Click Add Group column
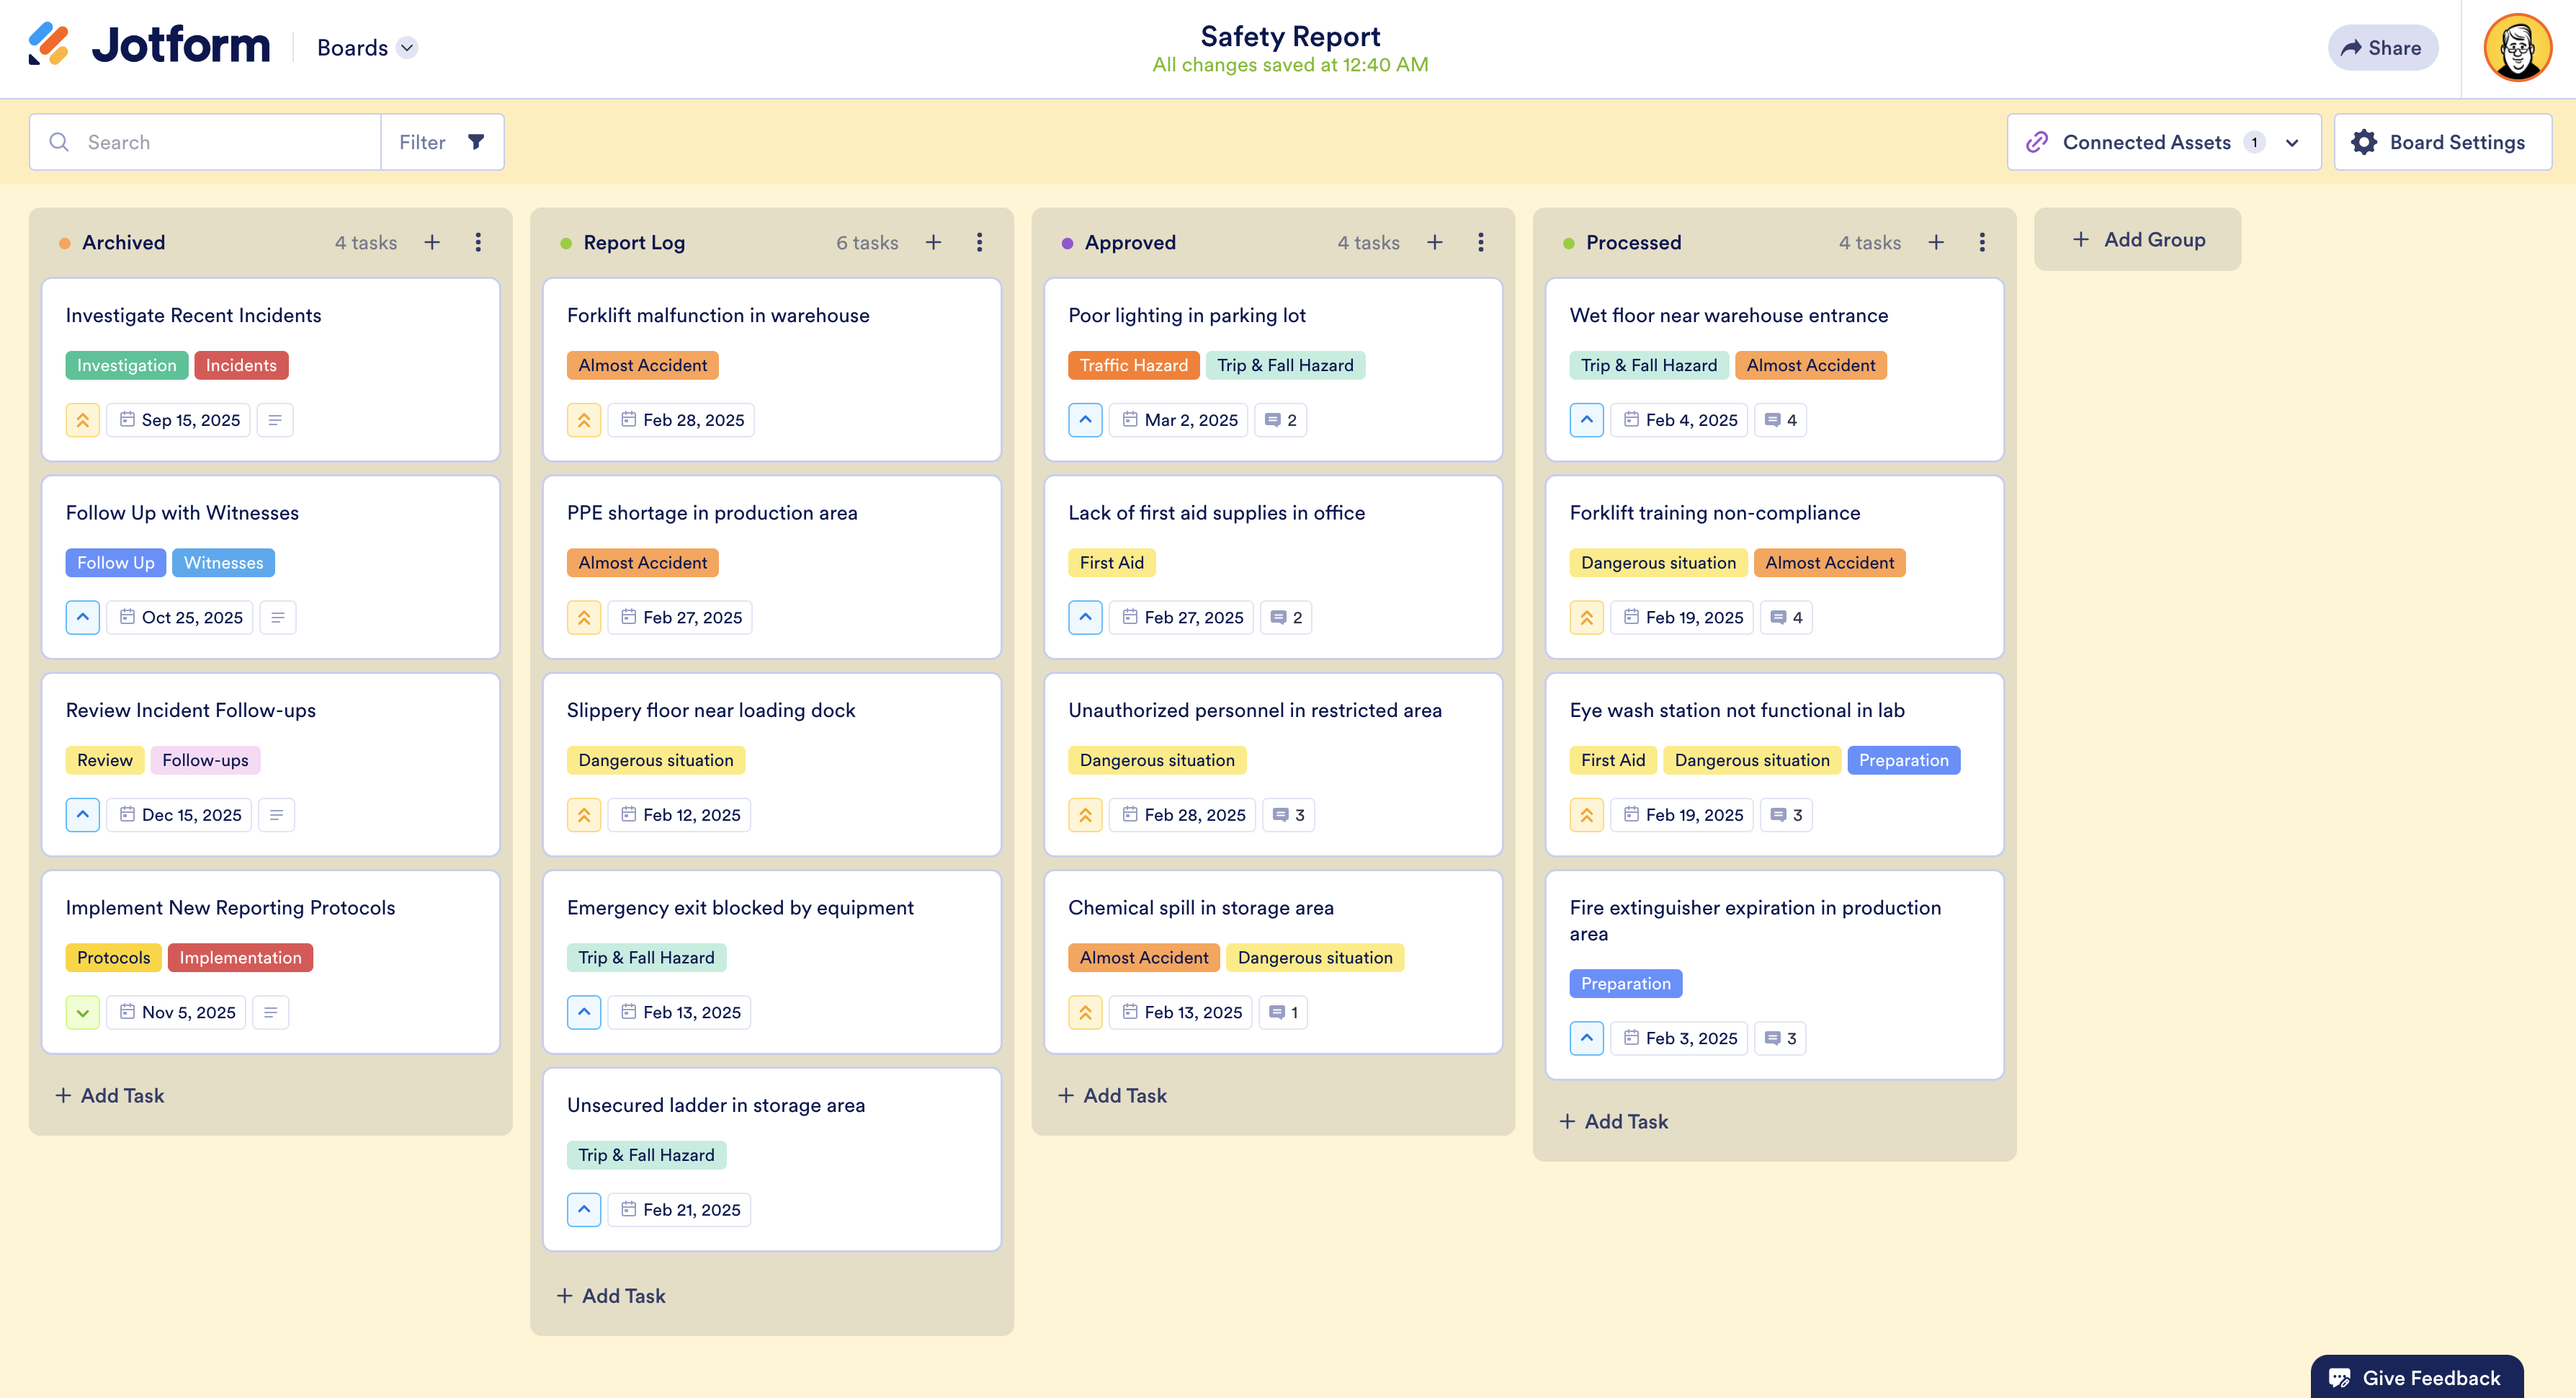The image size is (2576, 1398). click(2137, 239)
